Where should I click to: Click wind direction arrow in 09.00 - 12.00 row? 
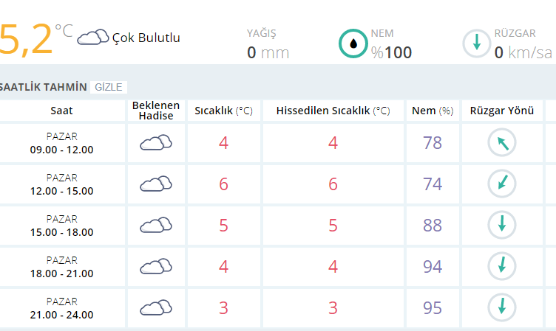click(502, 143)
